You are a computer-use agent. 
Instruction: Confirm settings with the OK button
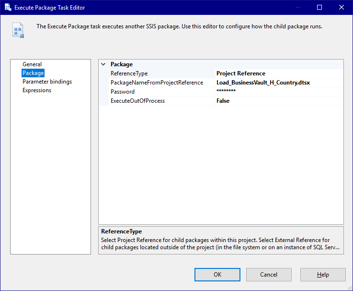pos(217,275)
